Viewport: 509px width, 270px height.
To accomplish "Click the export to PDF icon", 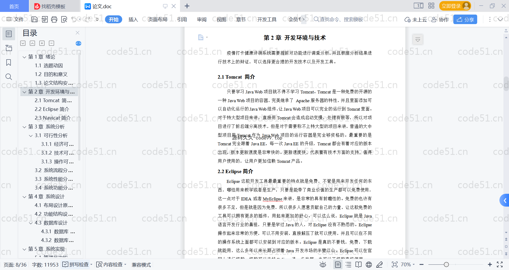I will [45, 19].
